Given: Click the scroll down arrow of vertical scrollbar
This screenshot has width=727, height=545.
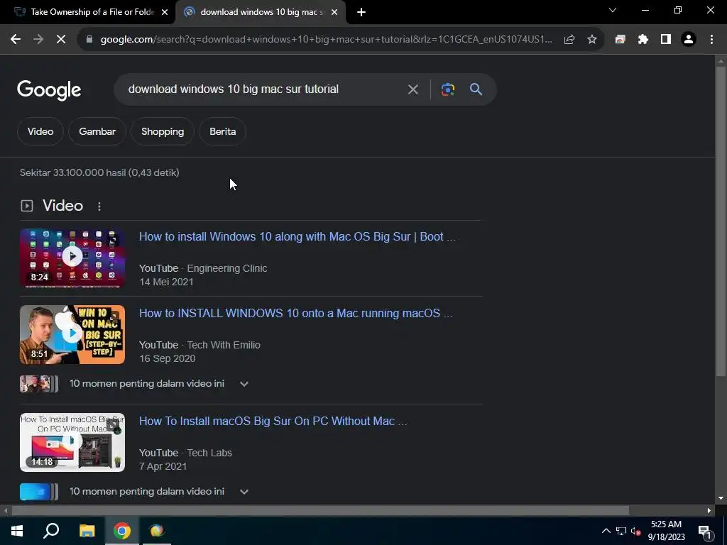Looking at the screenshot, I should click(x=721, y=499).
